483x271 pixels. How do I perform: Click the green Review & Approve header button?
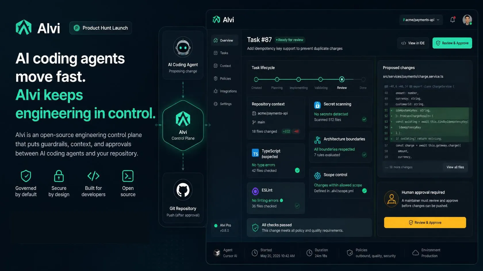click(452, 43)
